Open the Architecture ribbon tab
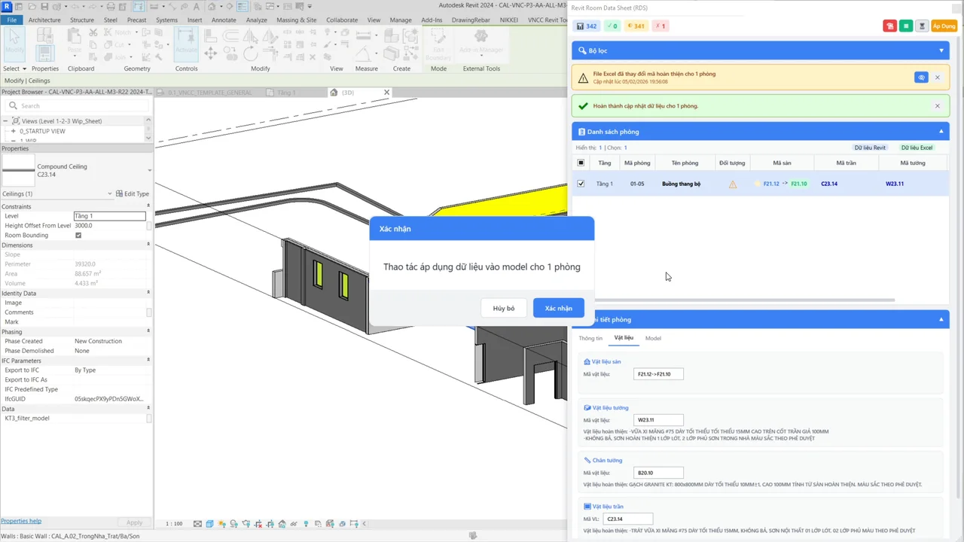The height and width of the screenshot is (542, 964). pos(44,20)
